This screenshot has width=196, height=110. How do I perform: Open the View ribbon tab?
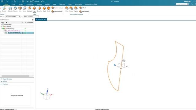tap(55, 4)
